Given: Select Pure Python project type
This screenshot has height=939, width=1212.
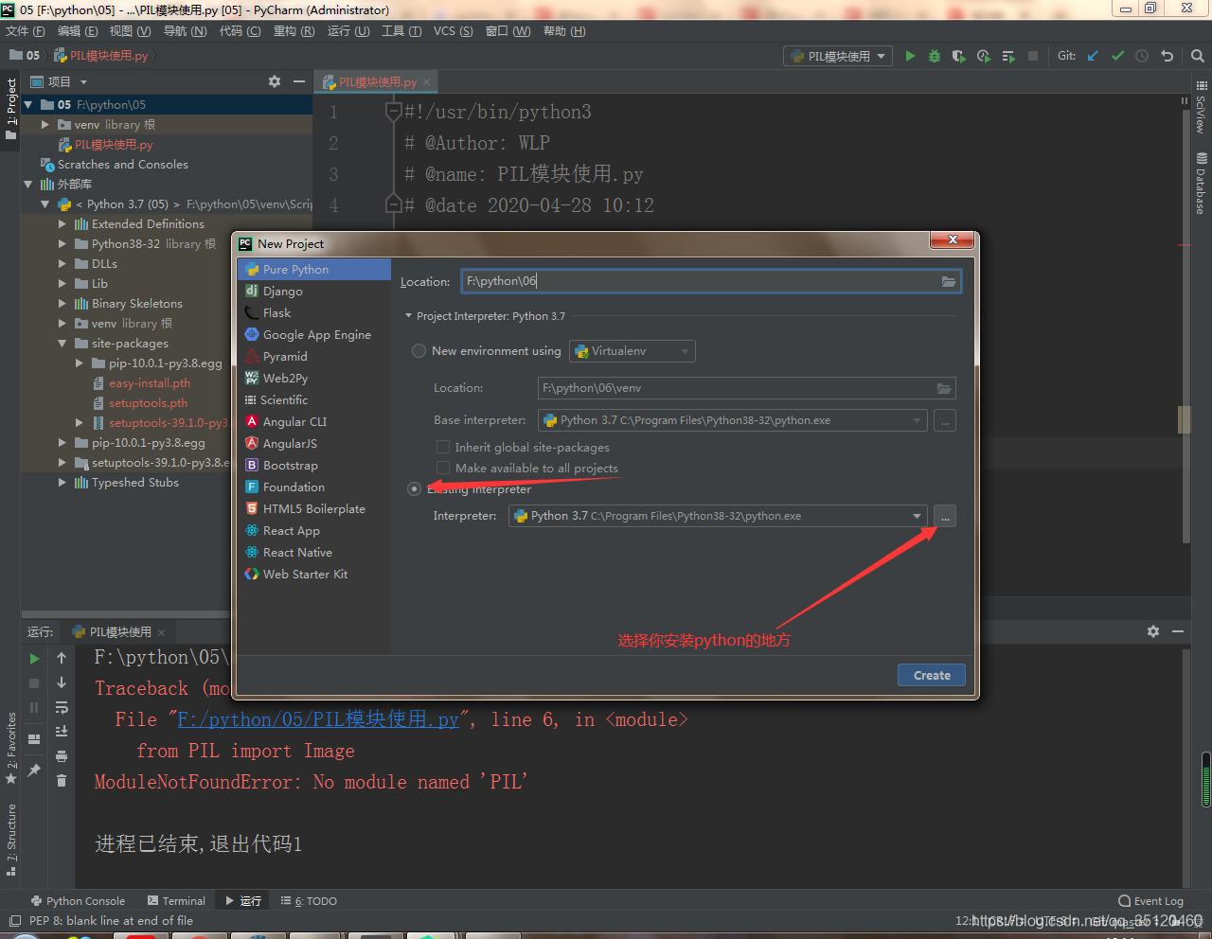Looking at the screenshot, I should tap(314, 270).
